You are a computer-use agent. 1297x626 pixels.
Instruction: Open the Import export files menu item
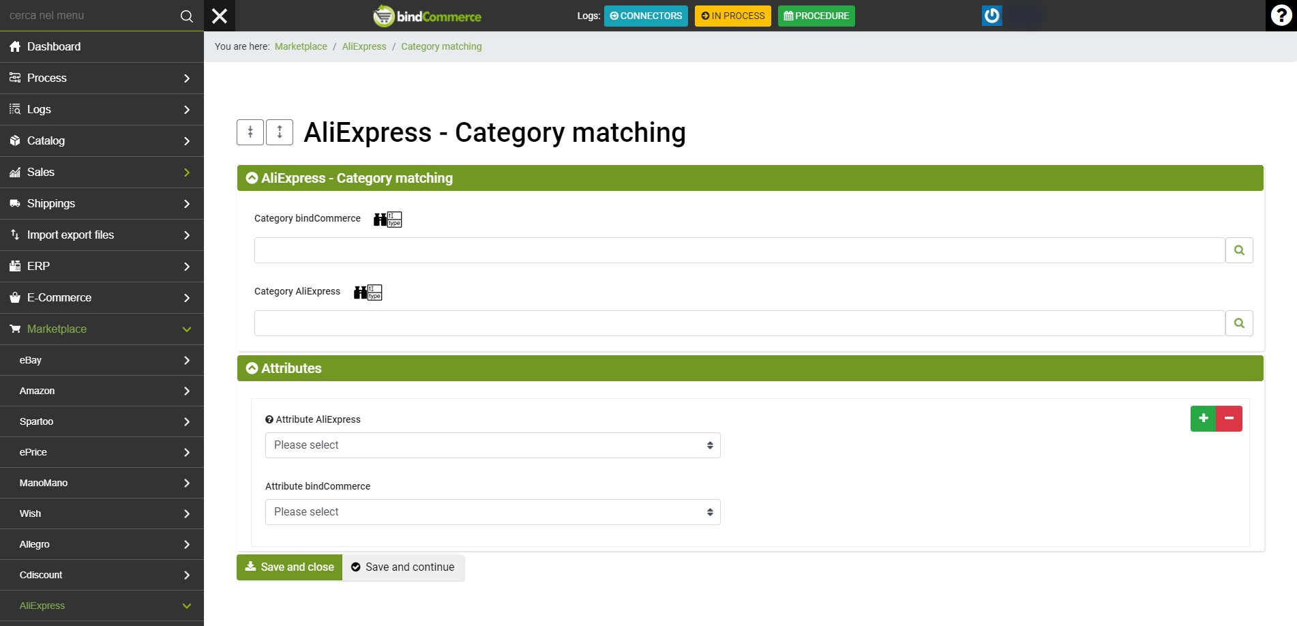coord(102,235)
